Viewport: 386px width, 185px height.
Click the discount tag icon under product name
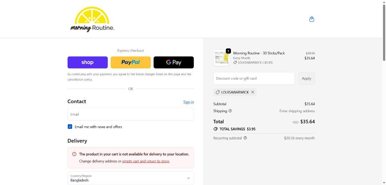235,63
